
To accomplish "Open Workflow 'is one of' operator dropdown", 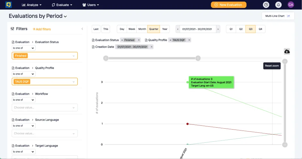I will (x=23, y=100).
